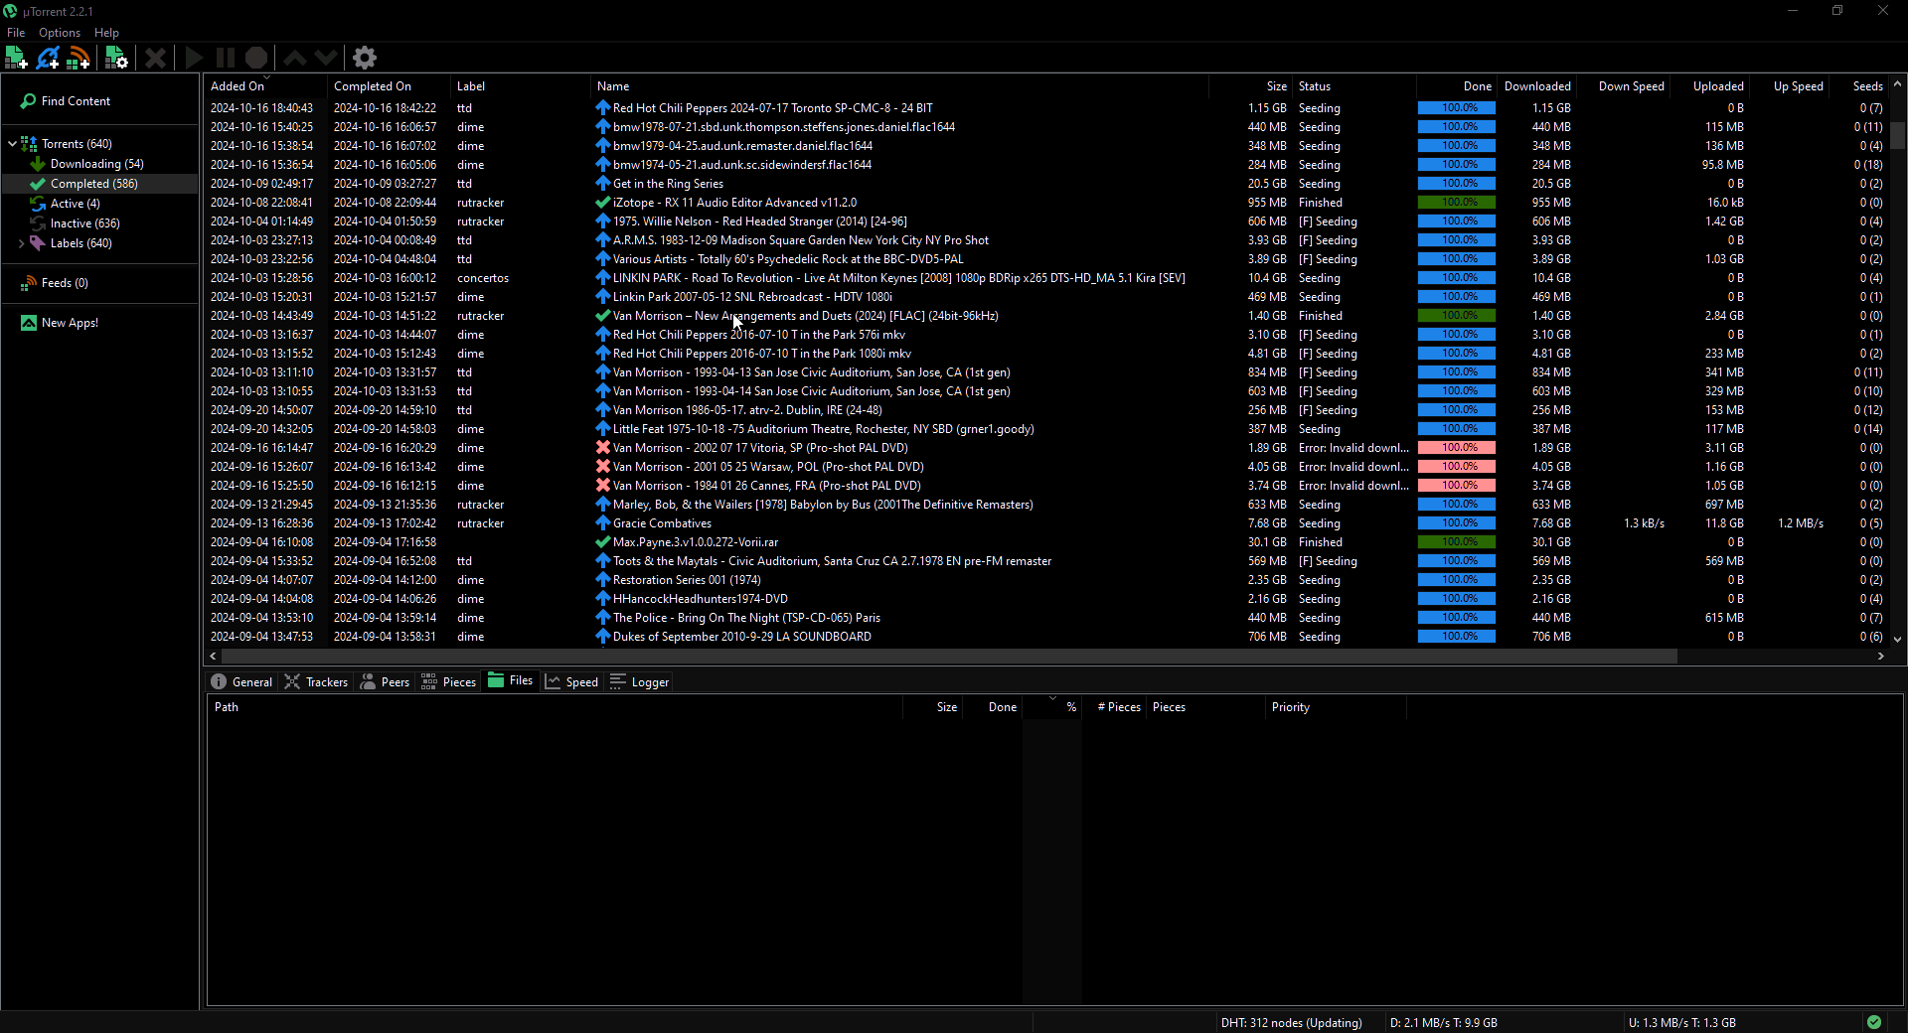Click Add Torrent from URL icon
The width and height of the screenshot is (1908, 1033).
pyautogui.click(x=48, y=58)
